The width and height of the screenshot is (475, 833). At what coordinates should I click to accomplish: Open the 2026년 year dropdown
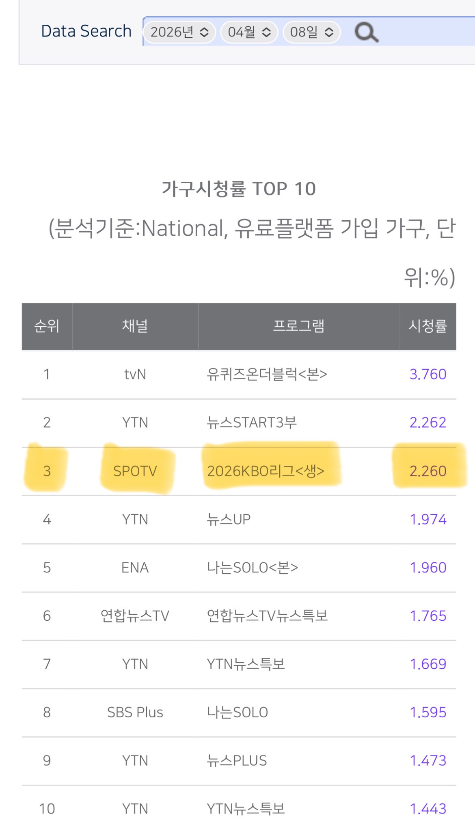pyautogui.click(x=179, y=32)
